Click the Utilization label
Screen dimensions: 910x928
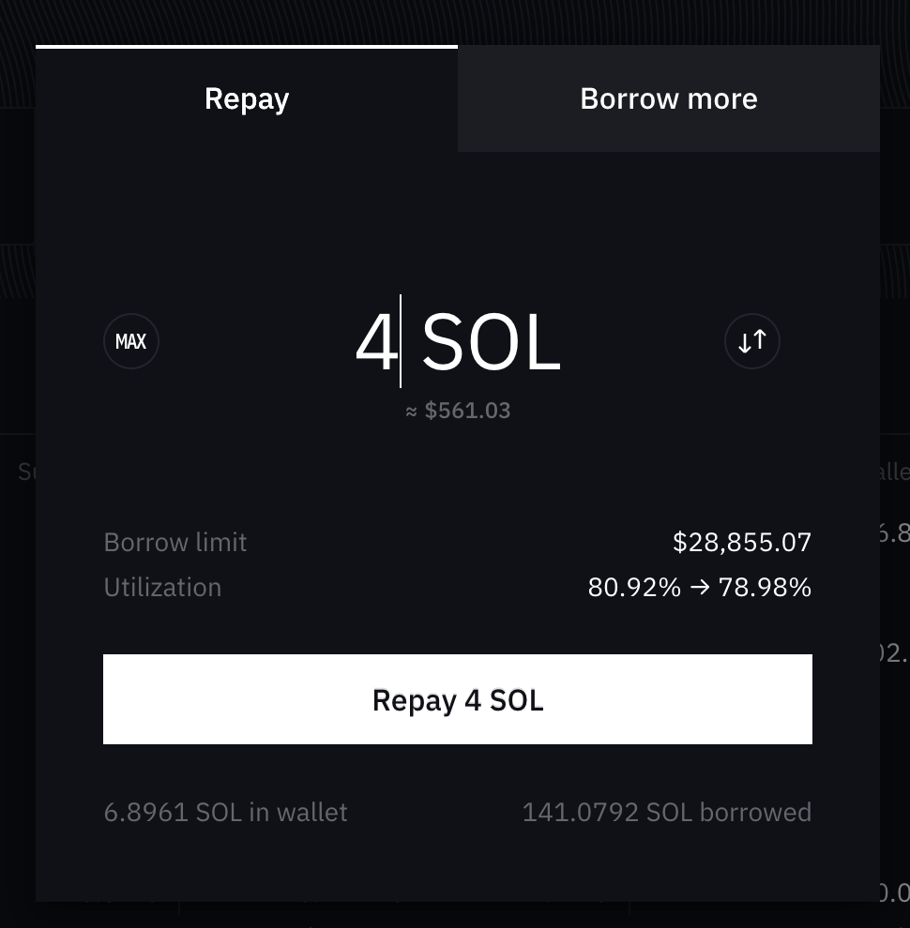click(162, 588)
